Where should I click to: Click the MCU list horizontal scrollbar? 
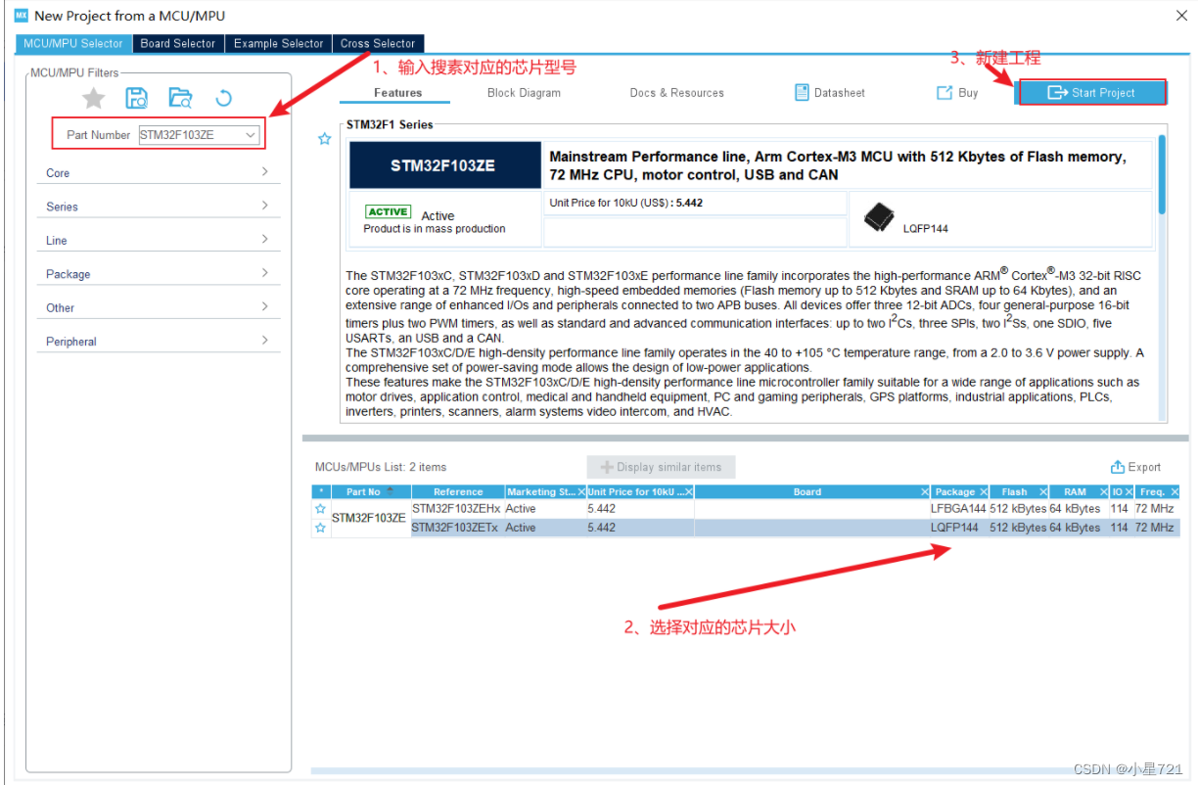[x=744, y=771]
